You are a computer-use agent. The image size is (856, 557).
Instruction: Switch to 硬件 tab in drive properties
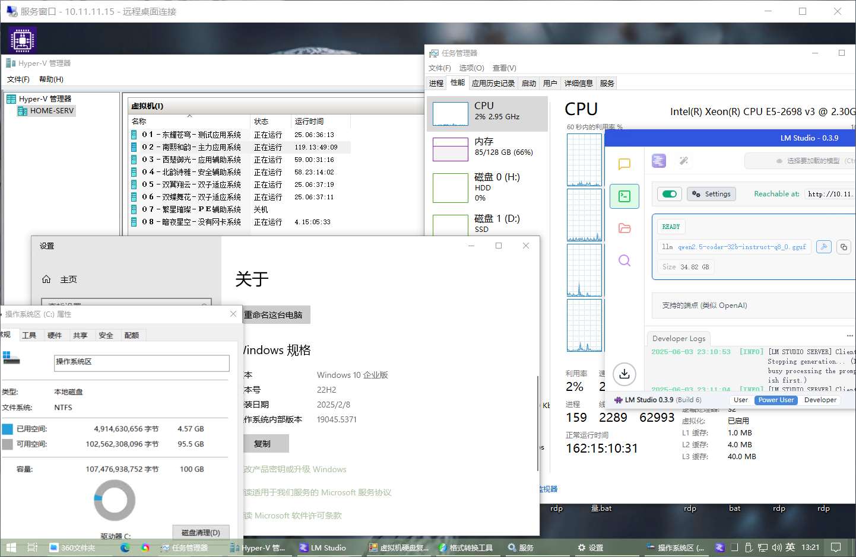[55, 336]
